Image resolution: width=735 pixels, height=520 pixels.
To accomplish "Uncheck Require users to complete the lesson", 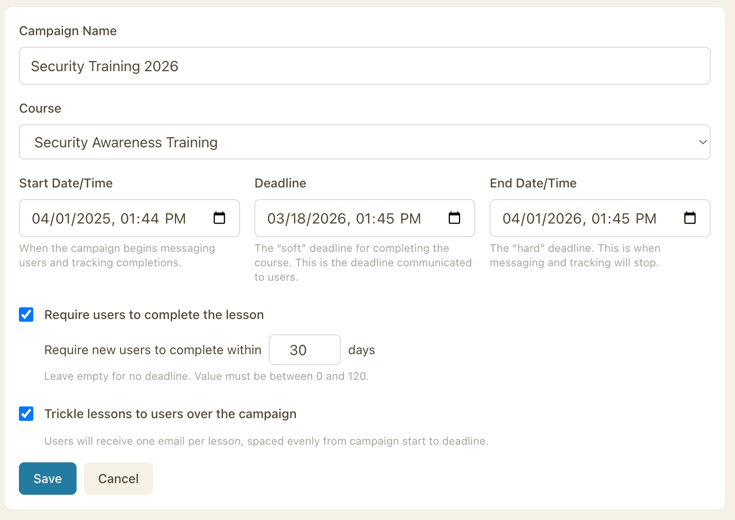I will coord(26,315).
